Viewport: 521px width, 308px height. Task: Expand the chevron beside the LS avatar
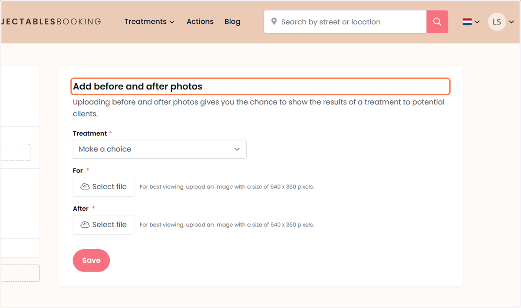pyautogui.click(x=511, y=22)
